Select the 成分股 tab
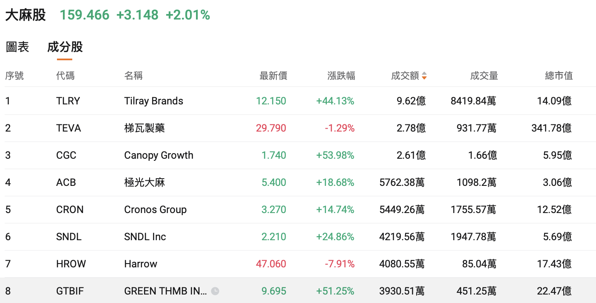Screen dimensions: 596x303 (x=65, y=47)
